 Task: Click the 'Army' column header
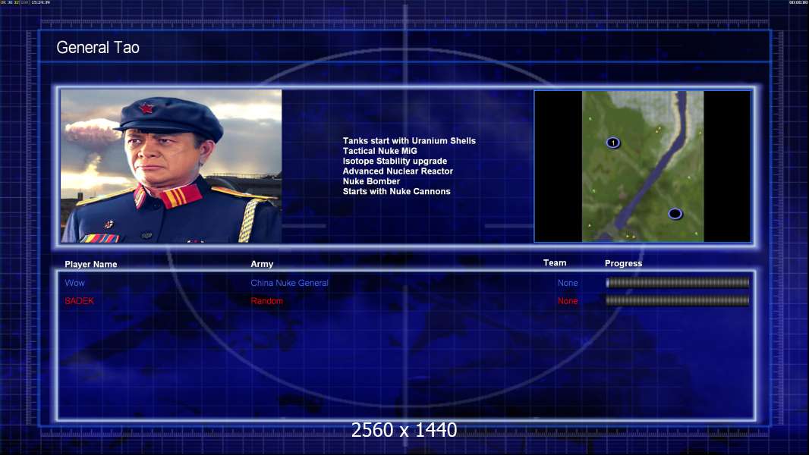click(x=262, y=264)
